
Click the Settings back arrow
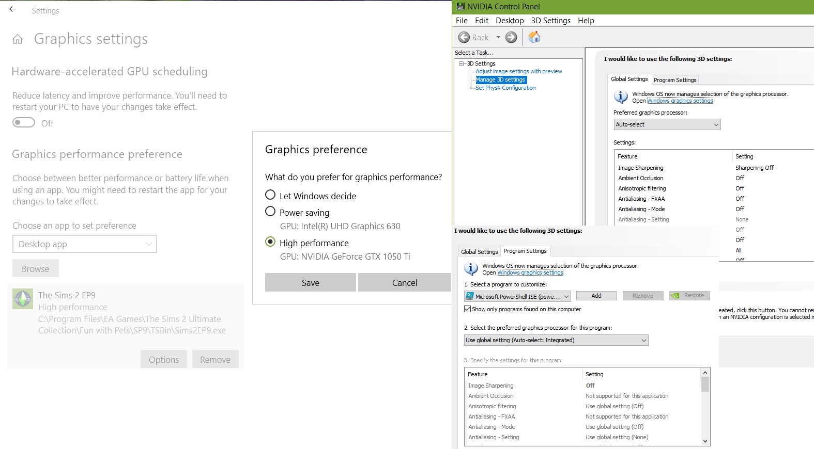coord(12,9)
